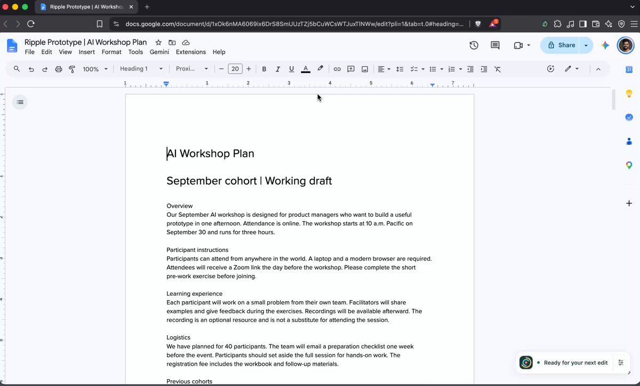This screenshot has width=640, height=386.
Task: Insert an image from the toolbar
Action: (x=365, y=69)
